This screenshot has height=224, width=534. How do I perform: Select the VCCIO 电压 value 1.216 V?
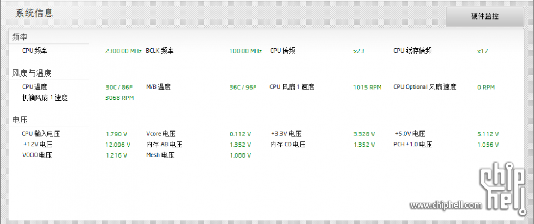117,155
